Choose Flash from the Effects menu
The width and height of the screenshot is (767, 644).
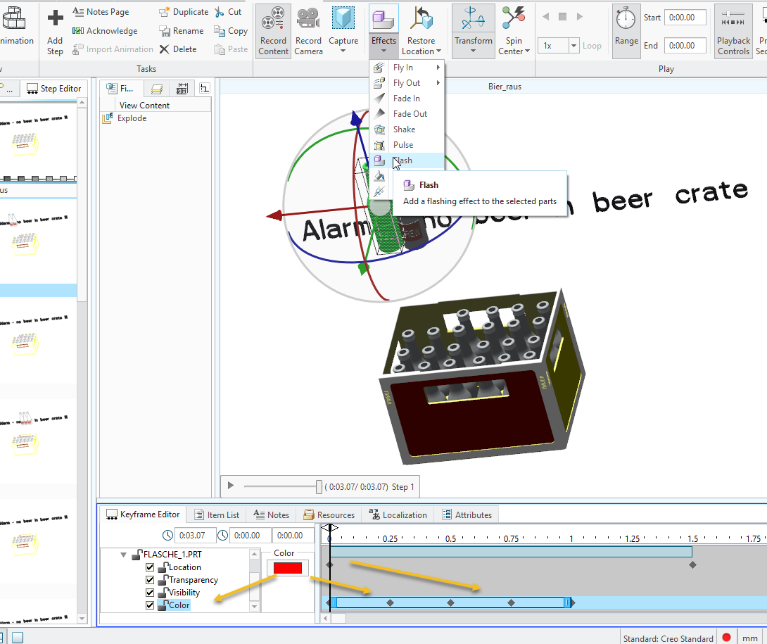[x=403, y=160]
